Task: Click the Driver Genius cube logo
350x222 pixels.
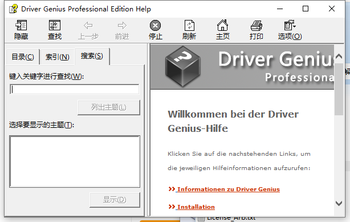Action: [183, 66]
